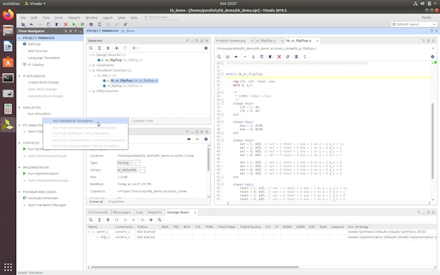Click Run Implementation in Flow Navigator
This screenshot has height=275, width=440.
pos(43,173)
